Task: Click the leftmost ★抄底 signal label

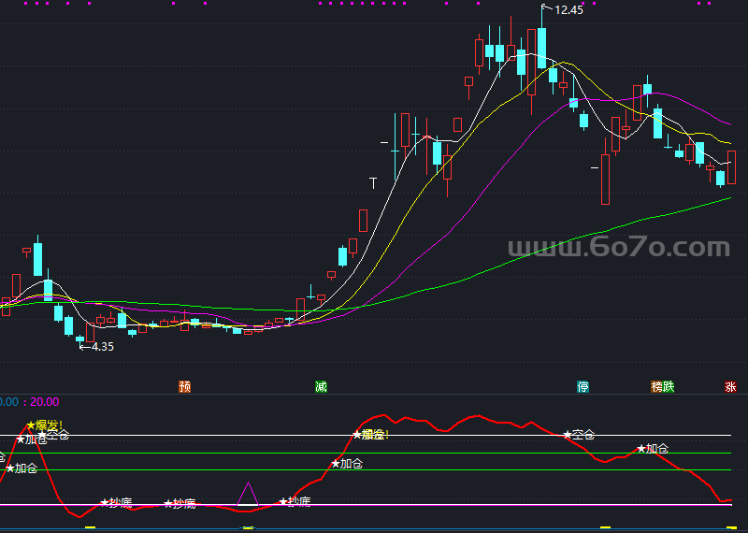Action: point(115,502)
